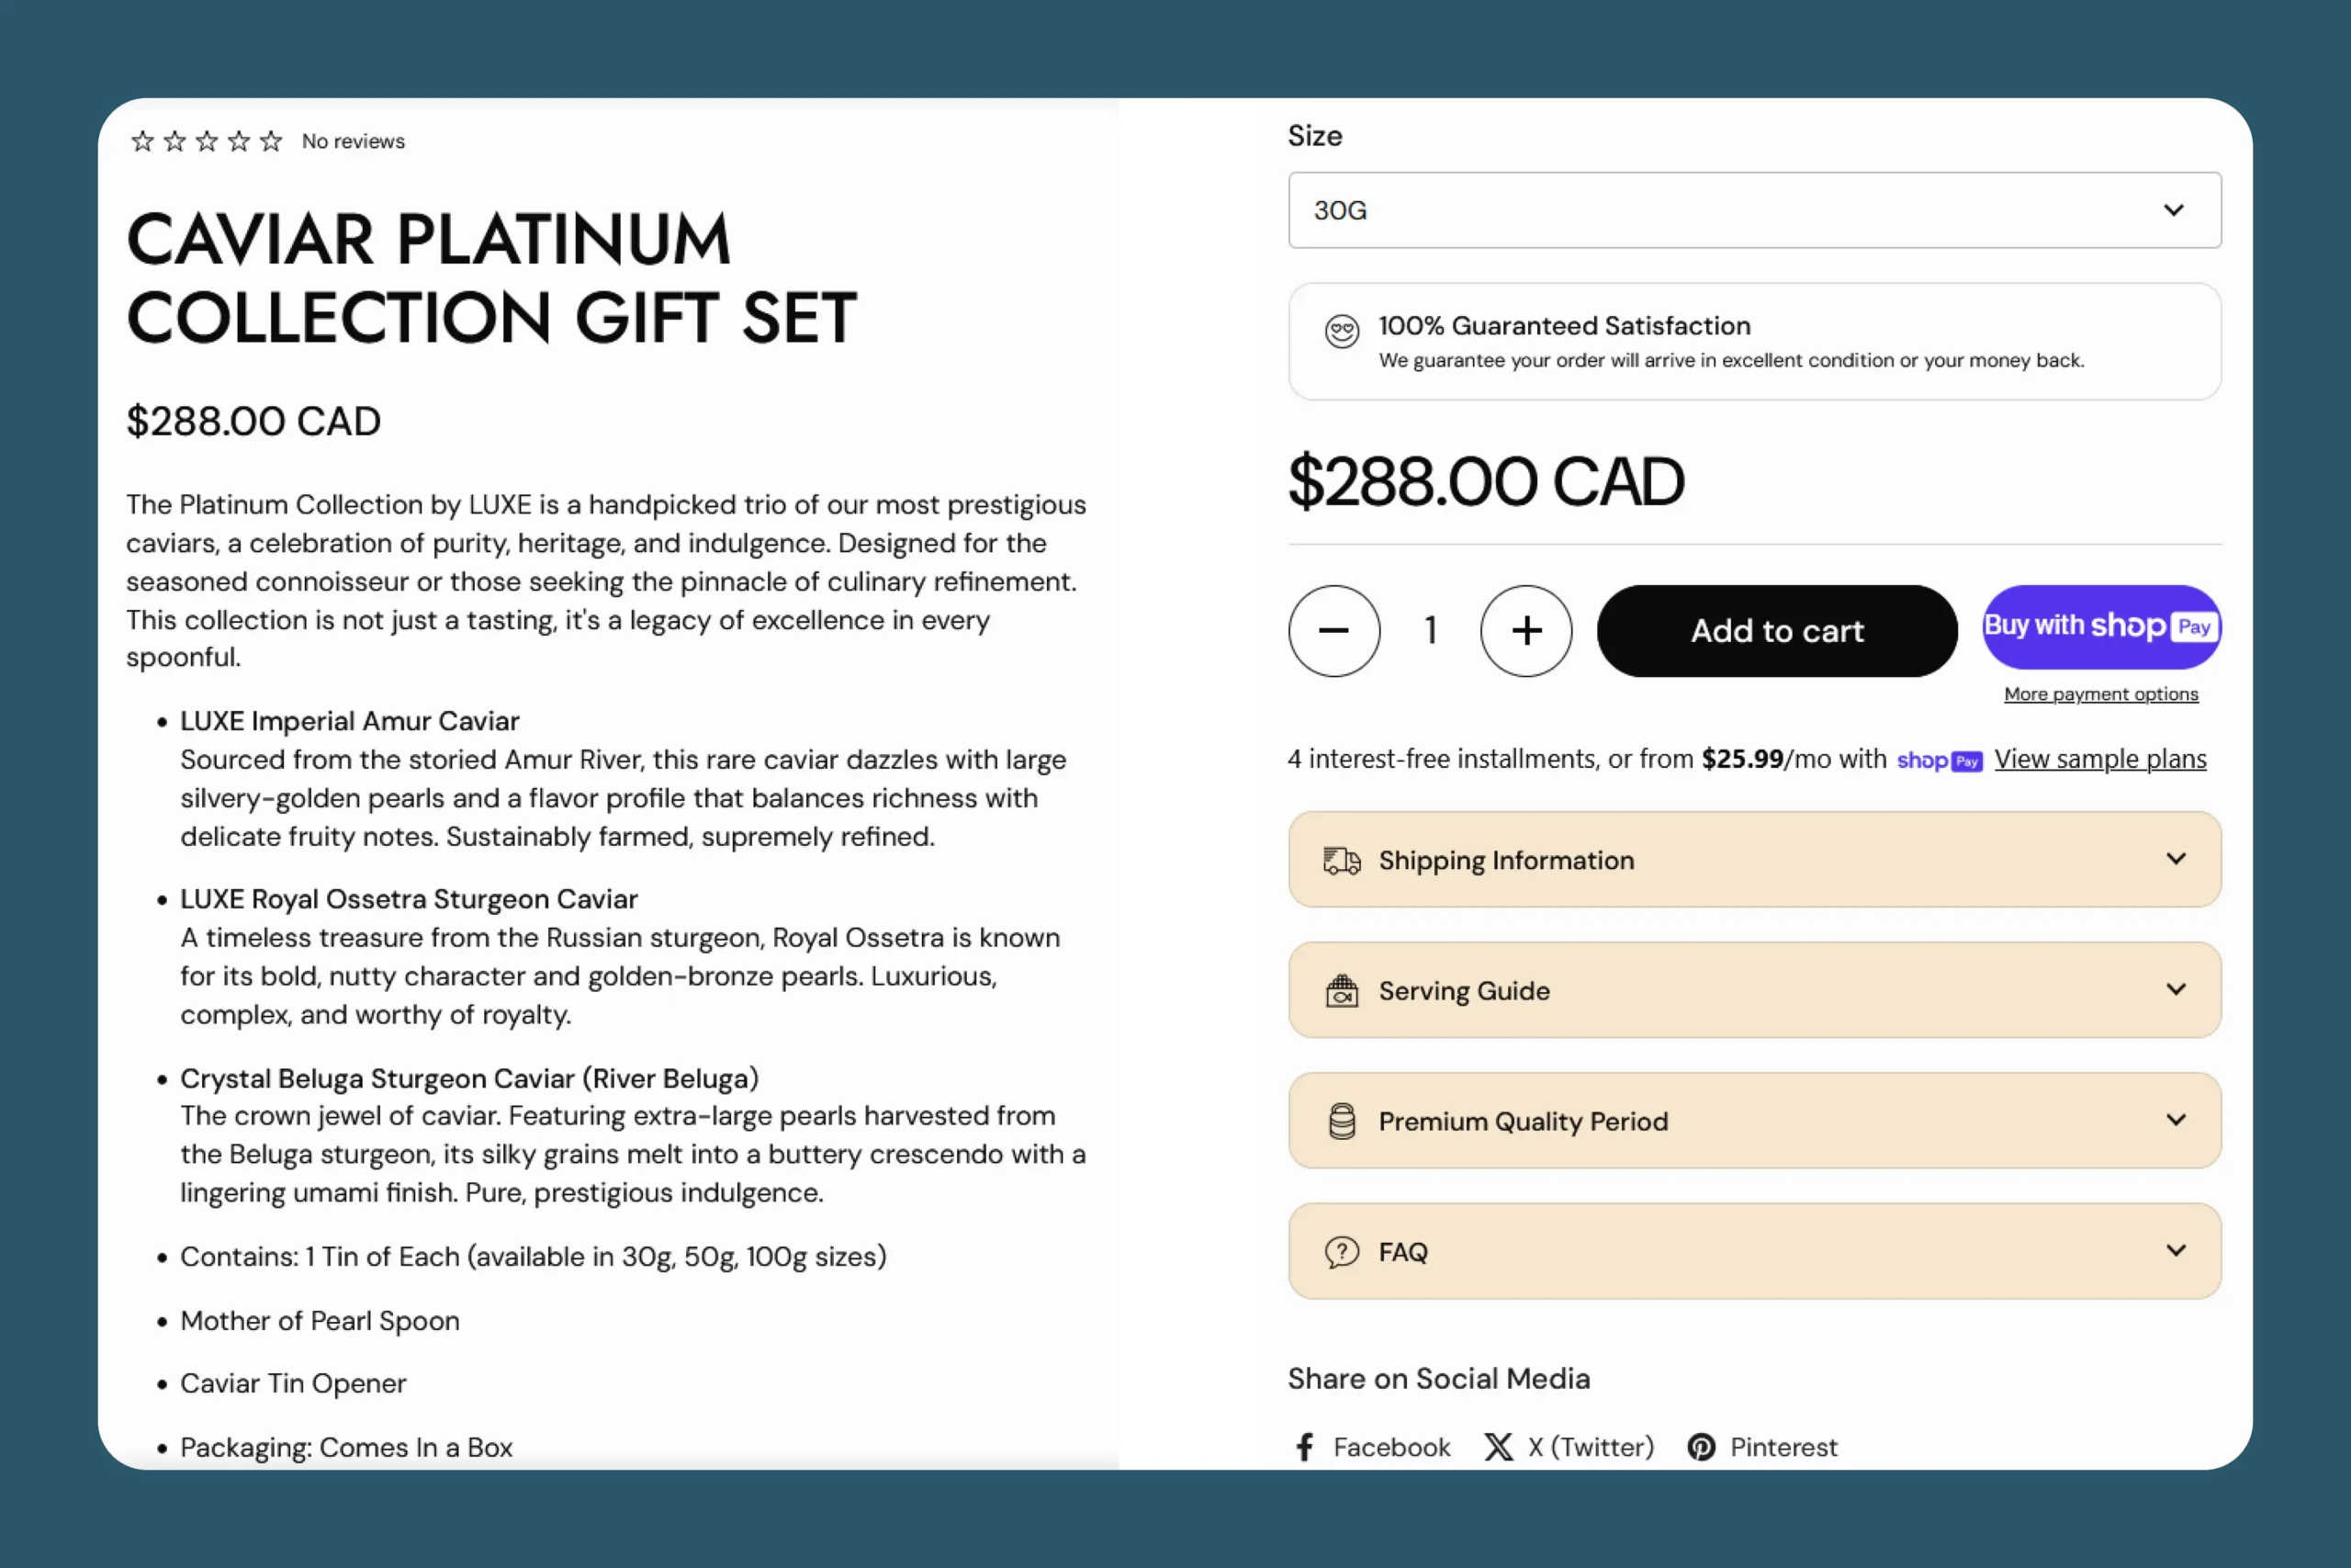Click the shipping truck icon
This screenshot has width=2351, height=1568.
pos(1342,860)
